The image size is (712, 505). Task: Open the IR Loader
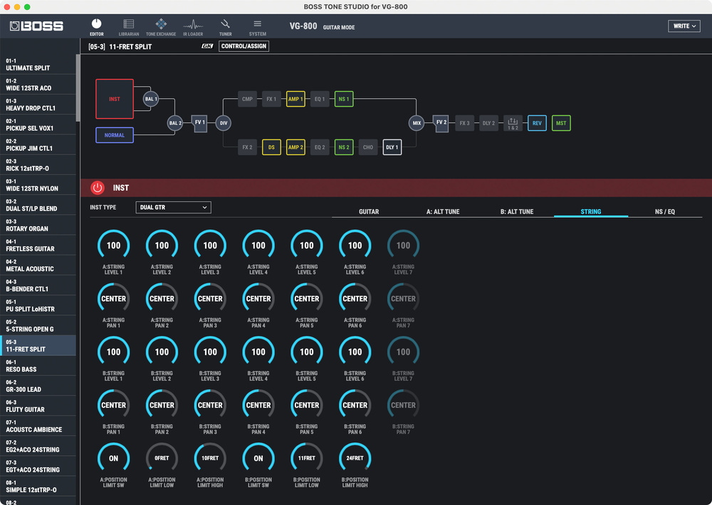[x=193, y=27]
